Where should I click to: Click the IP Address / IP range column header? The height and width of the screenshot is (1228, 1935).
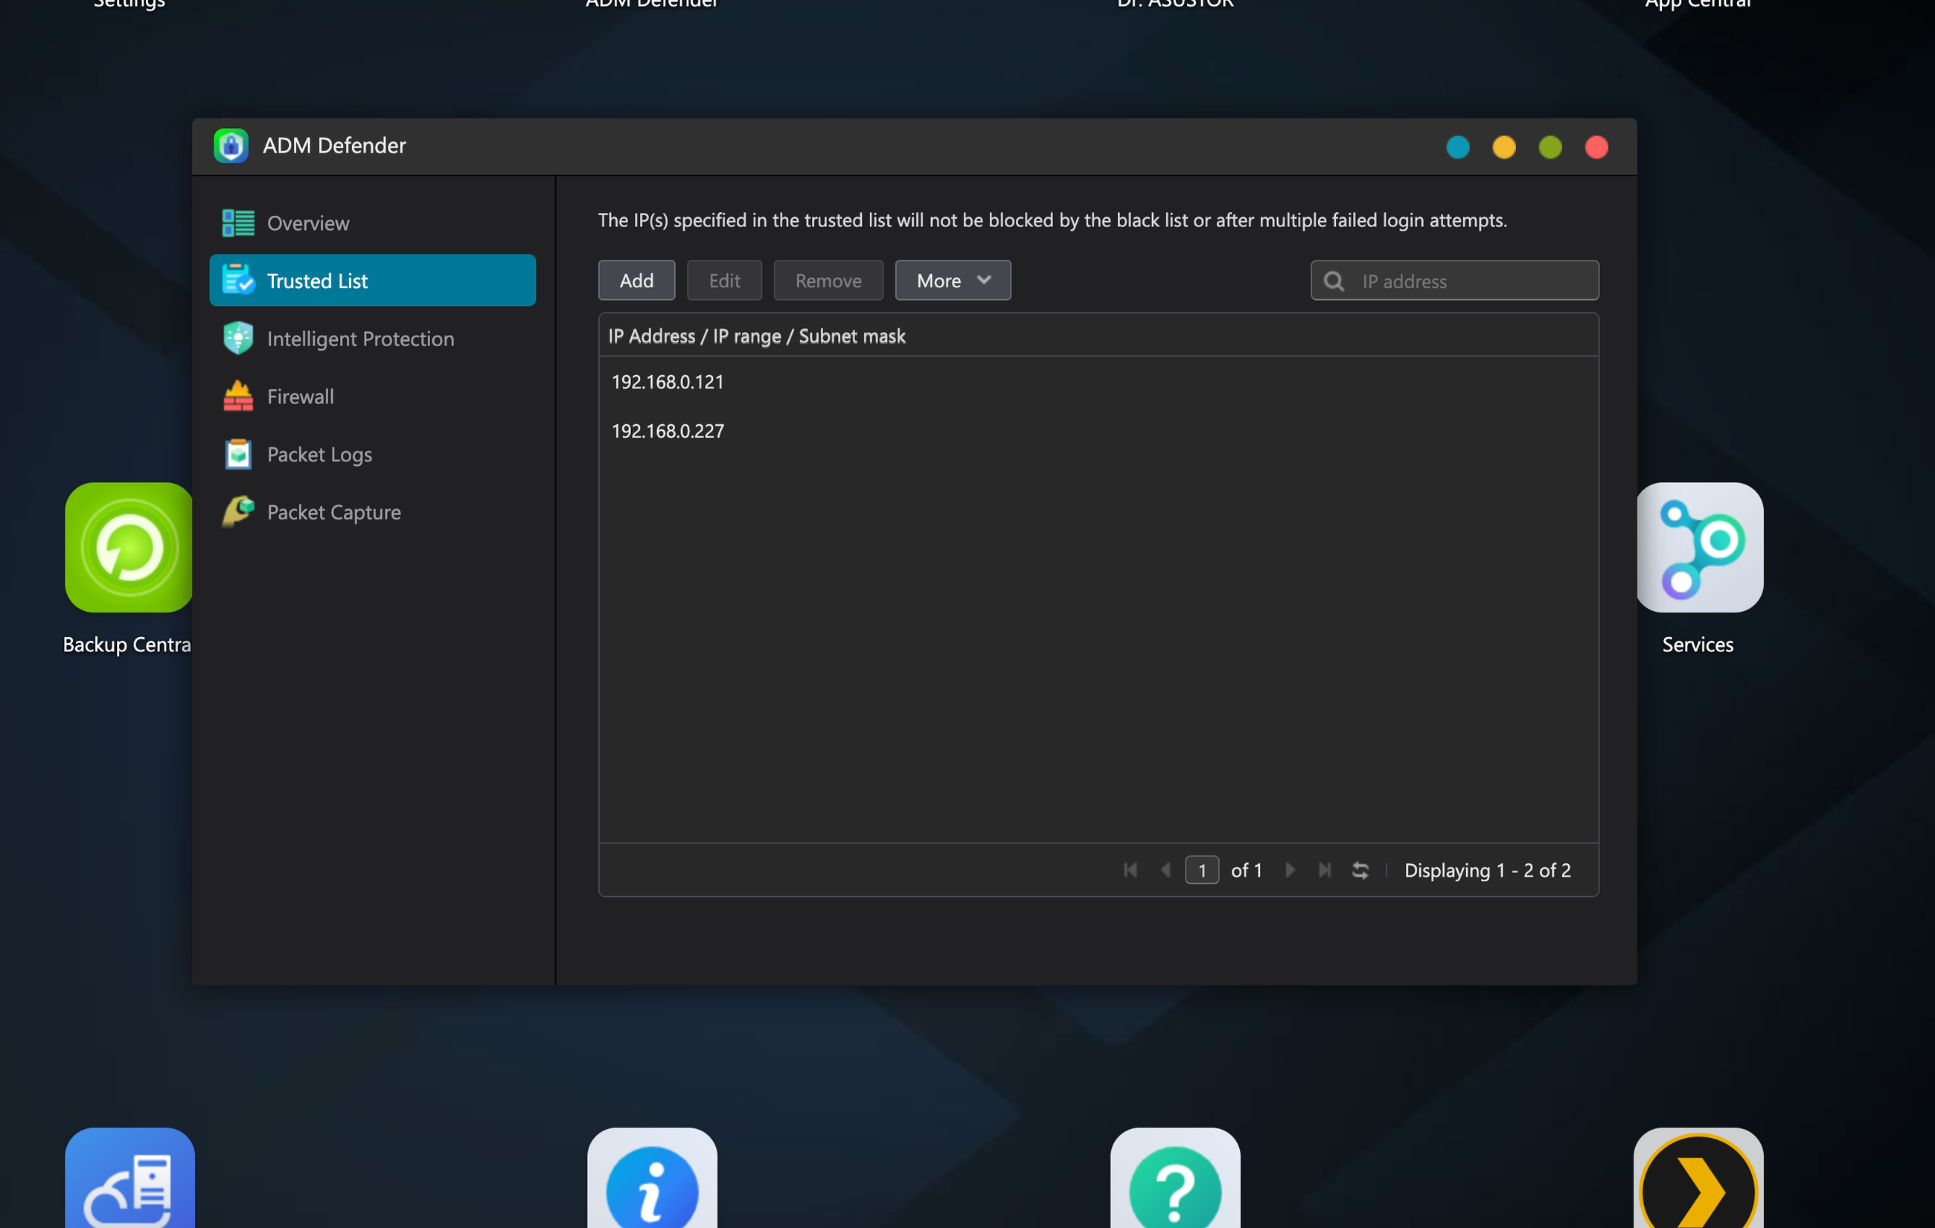coord(1098,336)
